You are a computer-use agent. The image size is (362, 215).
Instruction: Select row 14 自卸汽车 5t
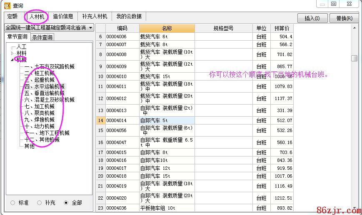[x=167, y=120]
